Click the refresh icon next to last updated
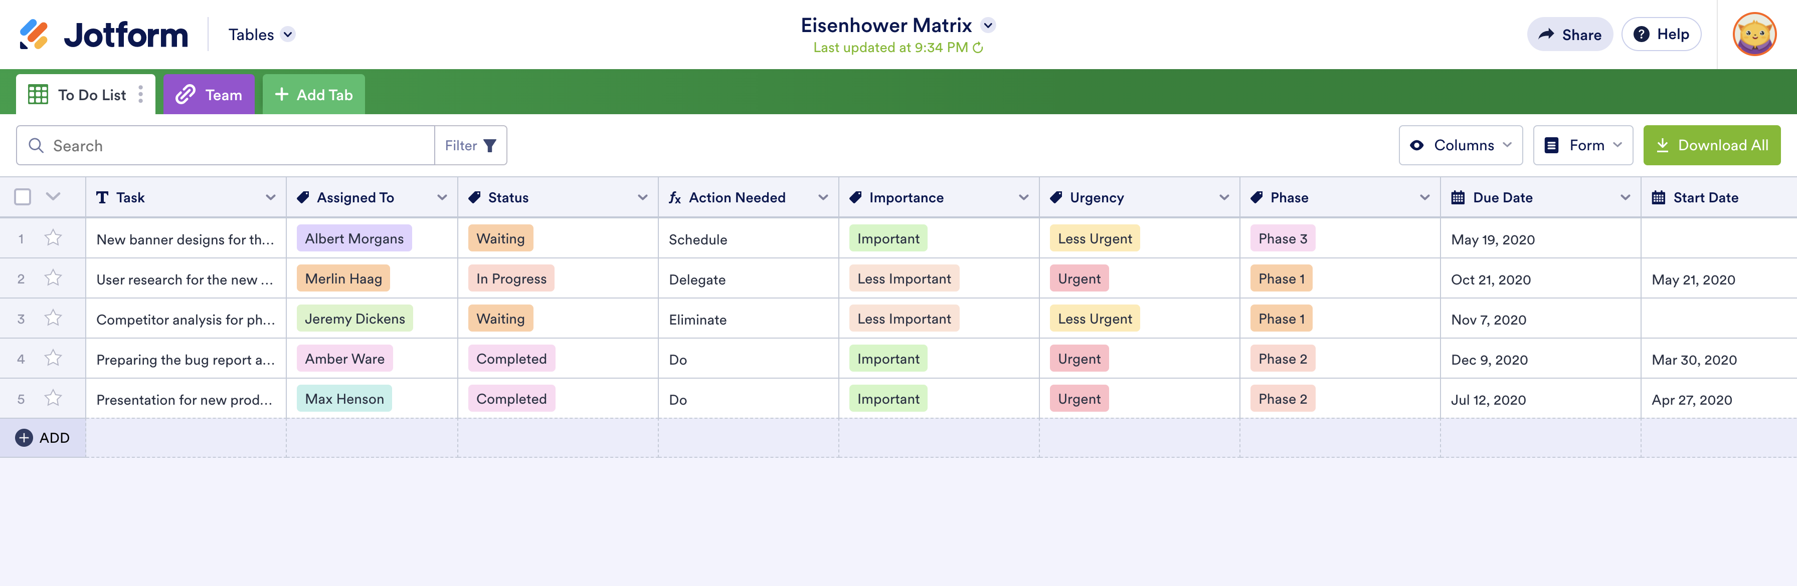1797x586 pixels. (978, 48)
